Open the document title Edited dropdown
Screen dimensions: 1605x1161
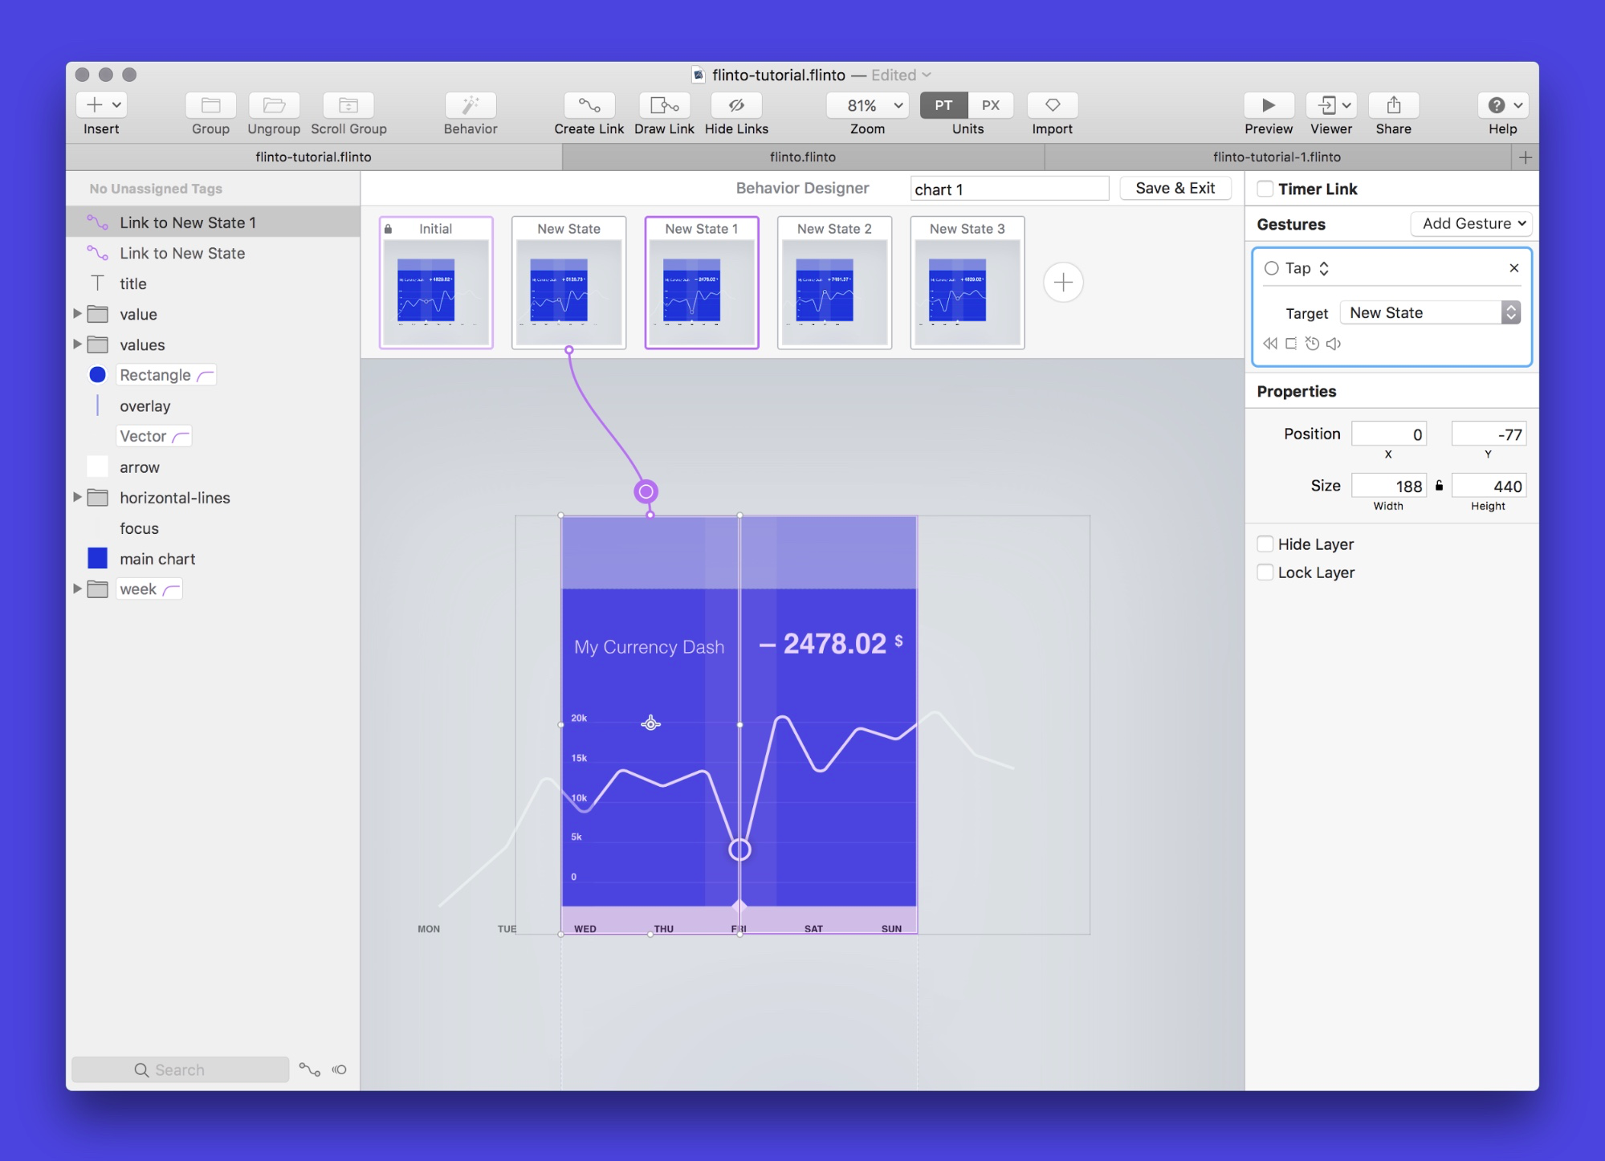[901, 75]
